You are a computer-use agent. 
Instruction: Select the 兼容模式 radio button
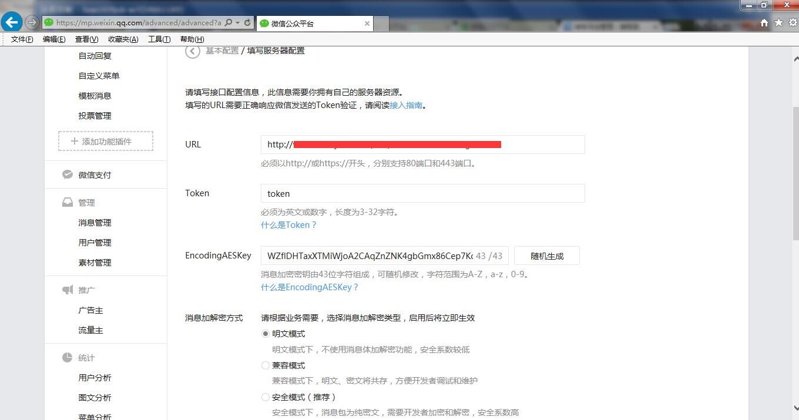click(x=266, y=365)
